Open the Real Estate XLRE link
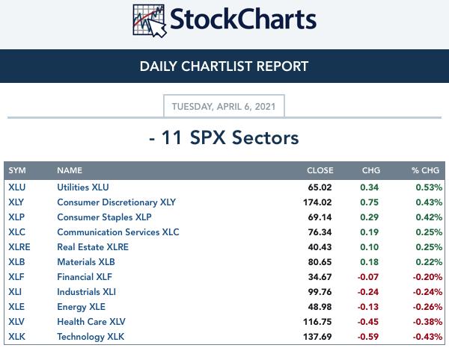Screen dimensions: 449x348 pos(93,247)
